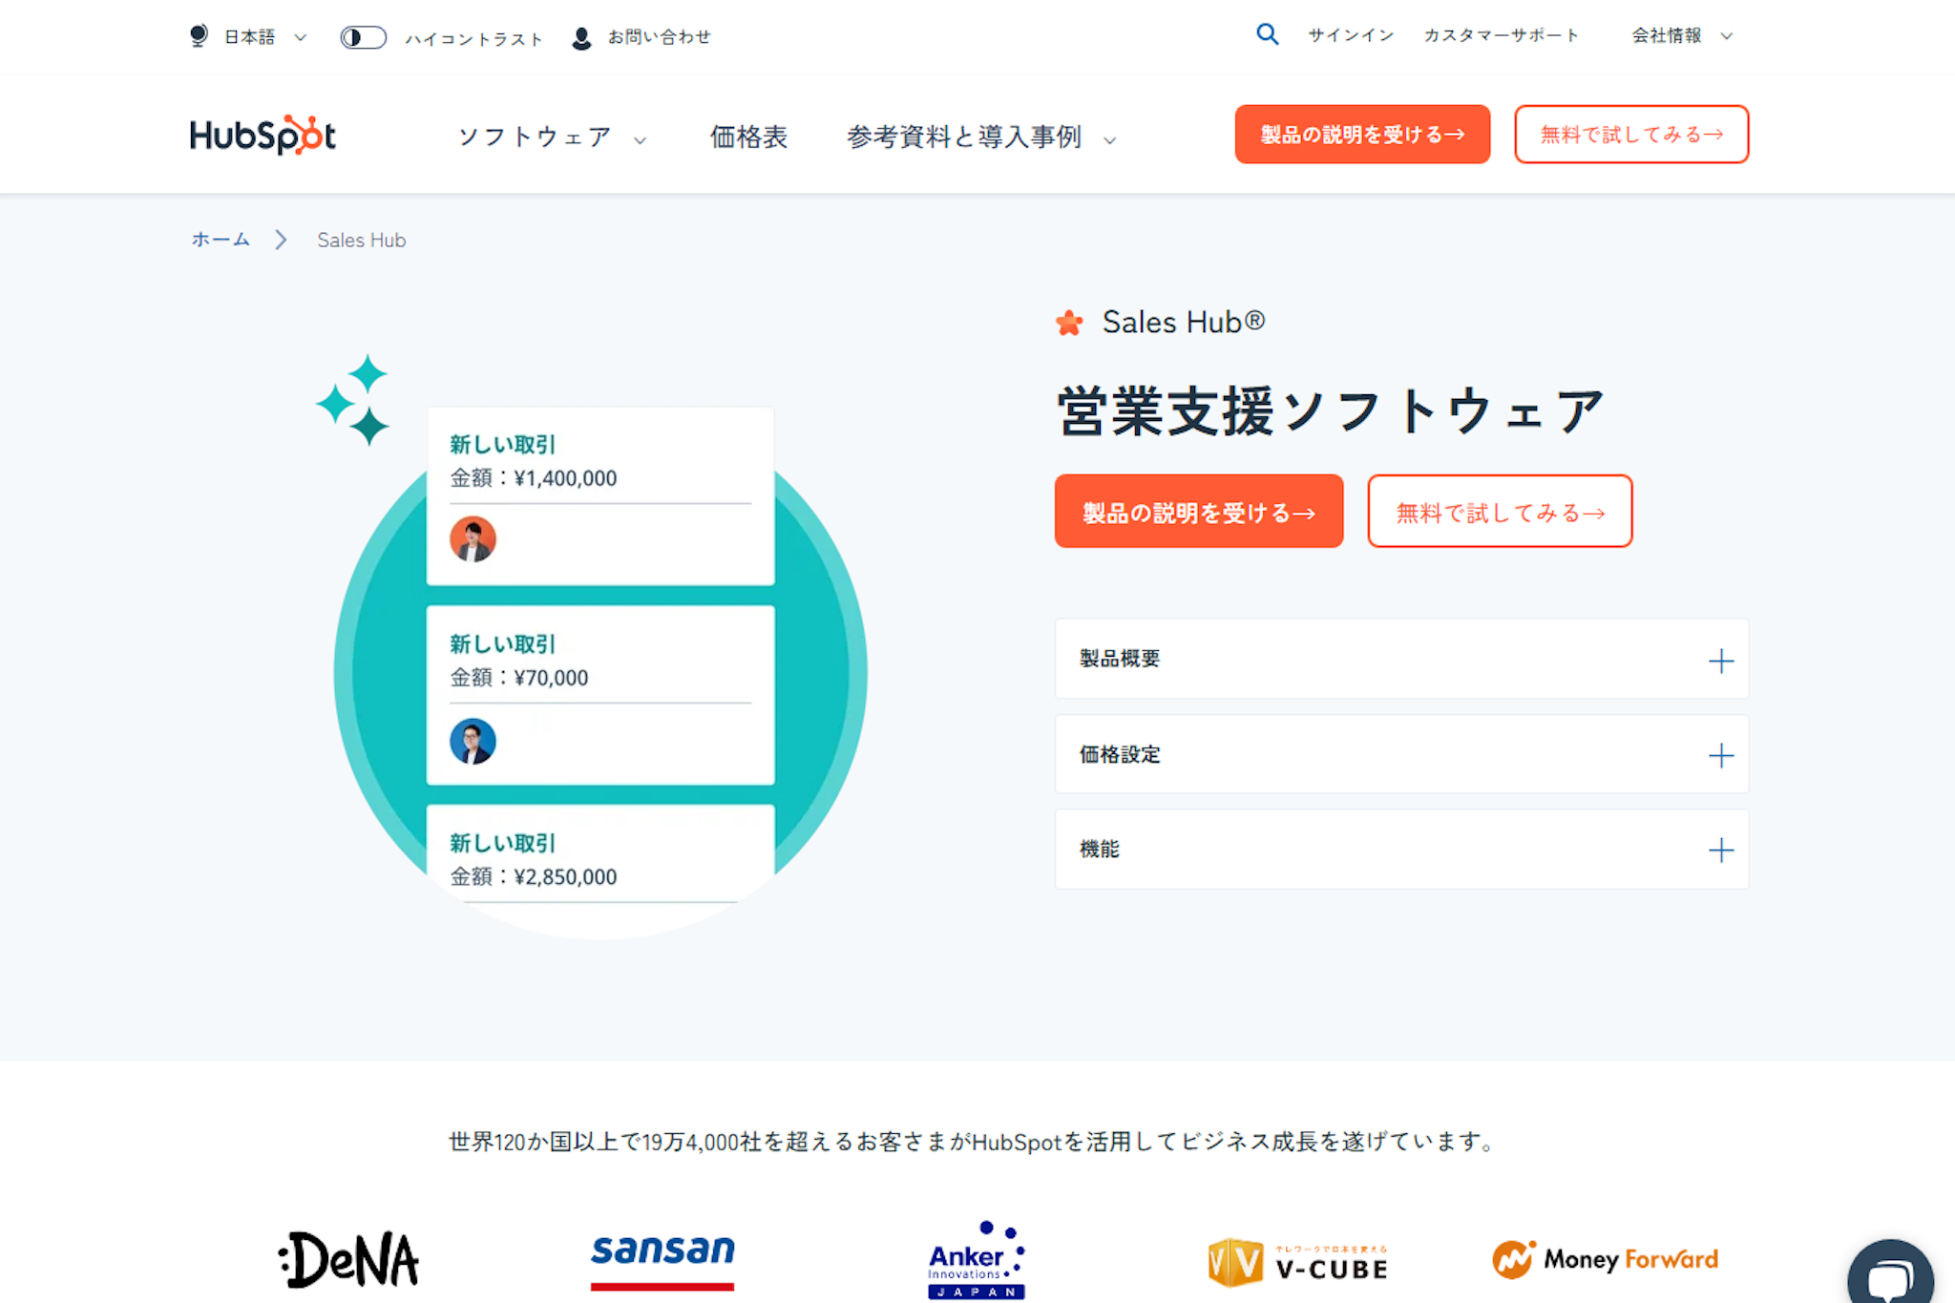The image size is (1955, 1303).
Task: Click the search magnifier icon
Action: [x=1267, y=35]
